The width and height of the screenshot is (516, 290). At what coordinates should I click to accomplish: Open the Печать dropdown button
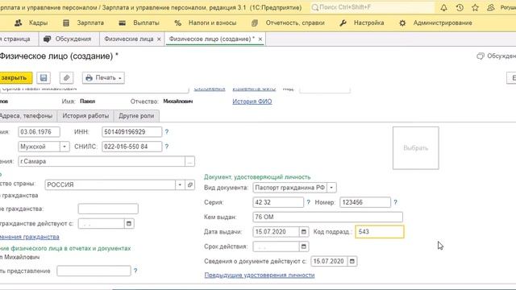103,78
